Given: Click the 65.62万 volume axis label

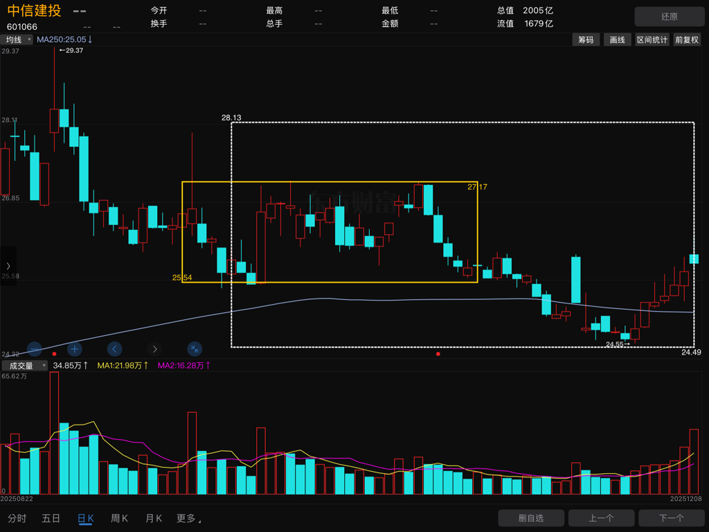Looking at the screenshot, I should [14, 376].
